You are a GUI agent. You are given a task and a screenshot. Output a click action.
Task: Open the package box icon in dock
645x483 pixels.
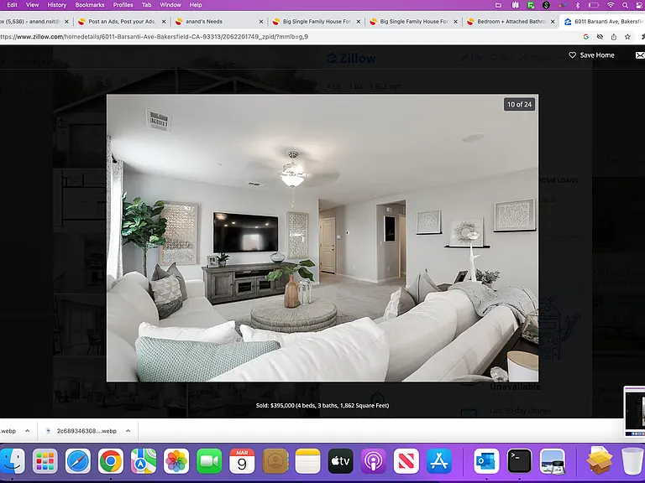pos(600,461)
